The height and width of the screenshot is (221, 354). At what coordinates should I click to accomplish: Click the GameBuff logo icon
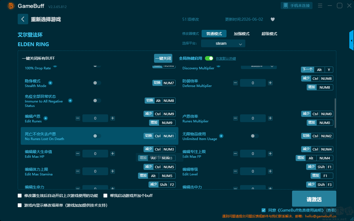pos(11,6)
